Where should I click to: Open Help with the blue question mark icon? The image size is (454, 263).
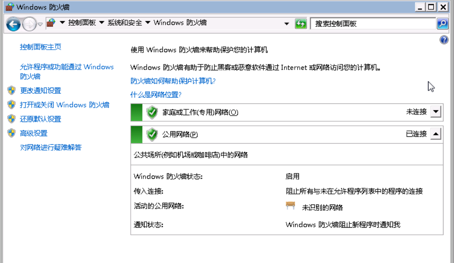point(444,40)
